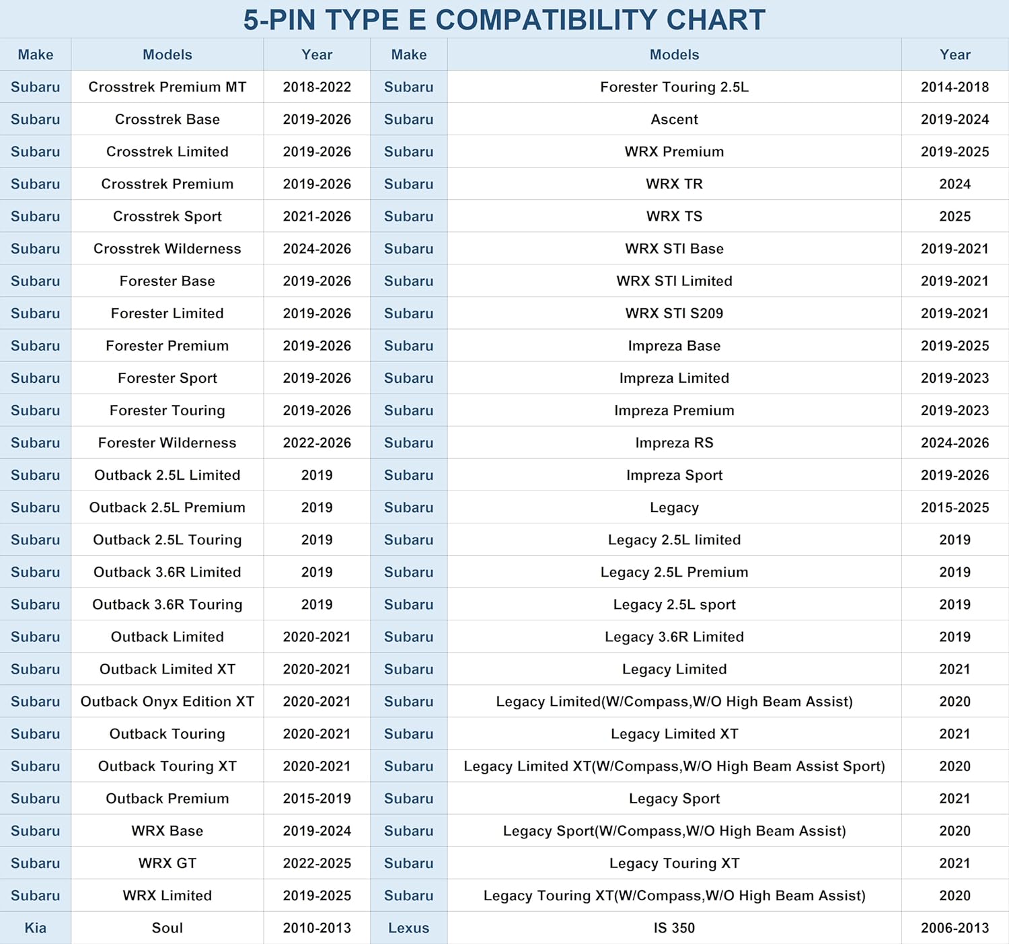1009x944 pixels.
Task: Select the "Legacy 3.6R Limited" model cell
Action: pos(675,637)
